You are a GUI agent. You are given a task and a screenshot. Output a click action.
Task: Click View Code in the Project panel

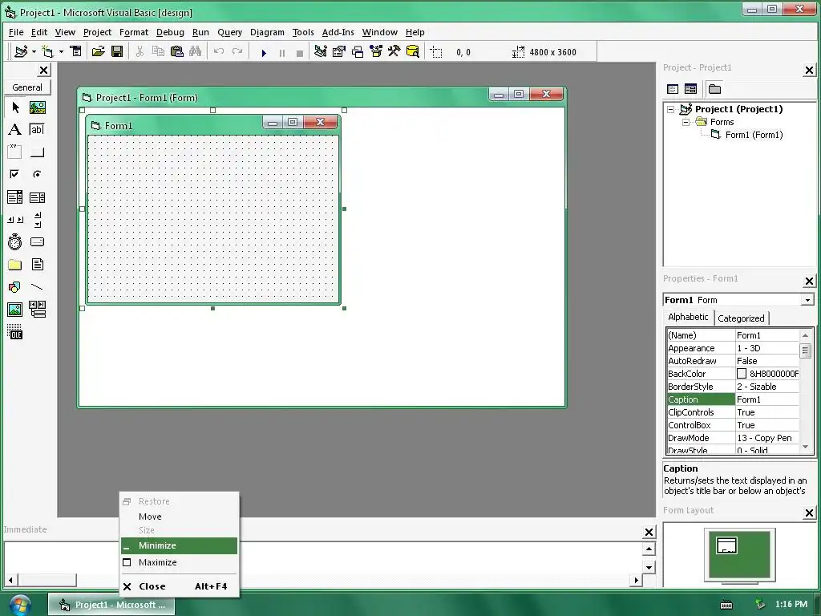(673, 89)
